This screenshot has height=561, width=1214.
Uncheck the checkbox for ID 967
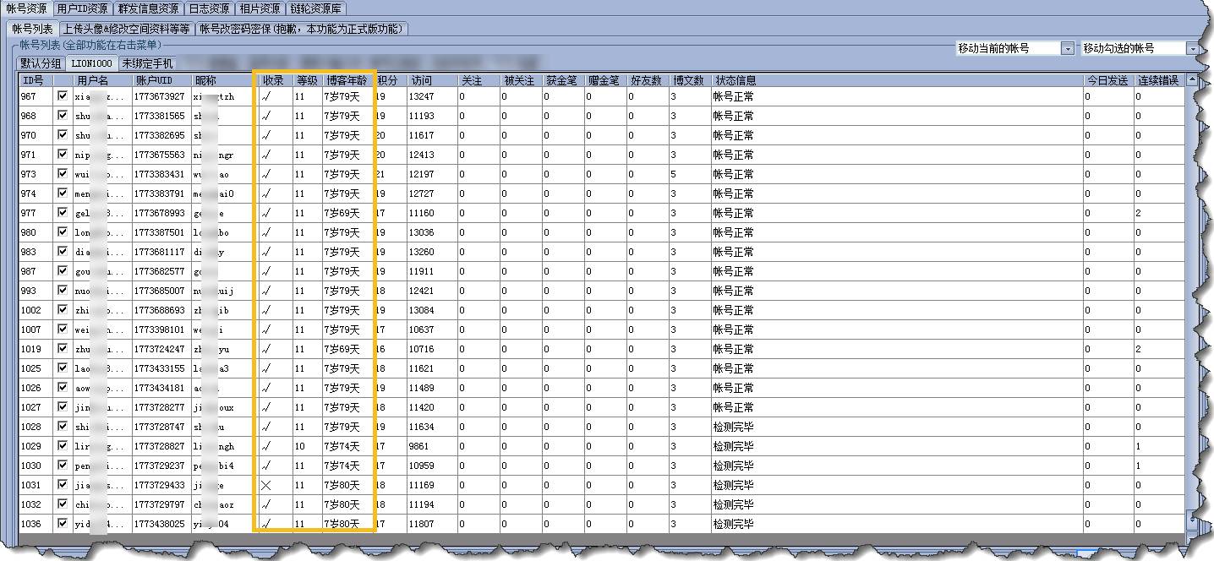coord(62,96)
